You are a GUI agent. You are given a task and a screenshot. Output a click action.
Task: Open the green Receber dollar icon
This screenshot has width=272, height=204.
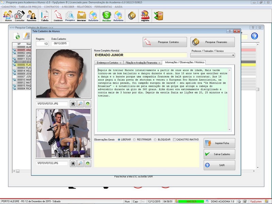[x=107, y=16]
